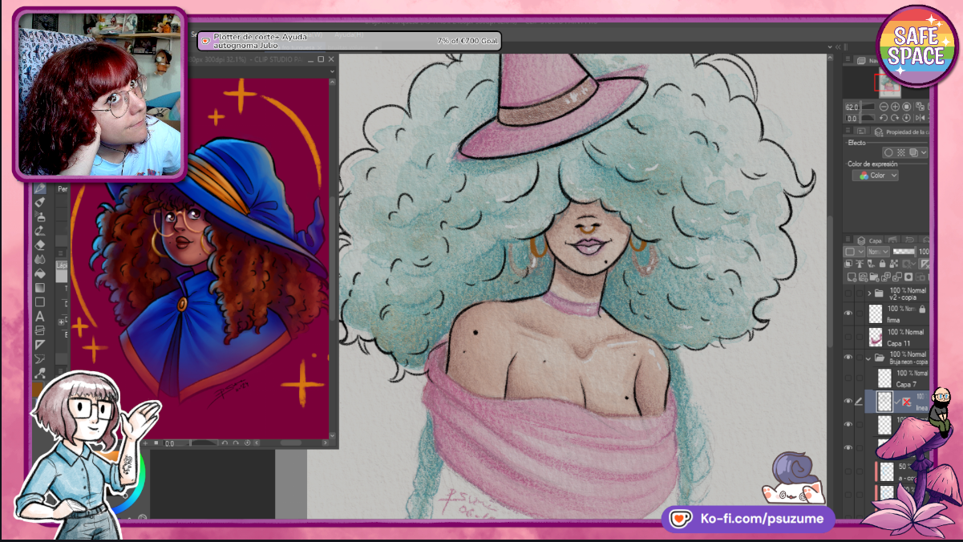Select the Decoration tool below the airbrush
This screenshot has height=542, width=963.
(x=40, y=231)
